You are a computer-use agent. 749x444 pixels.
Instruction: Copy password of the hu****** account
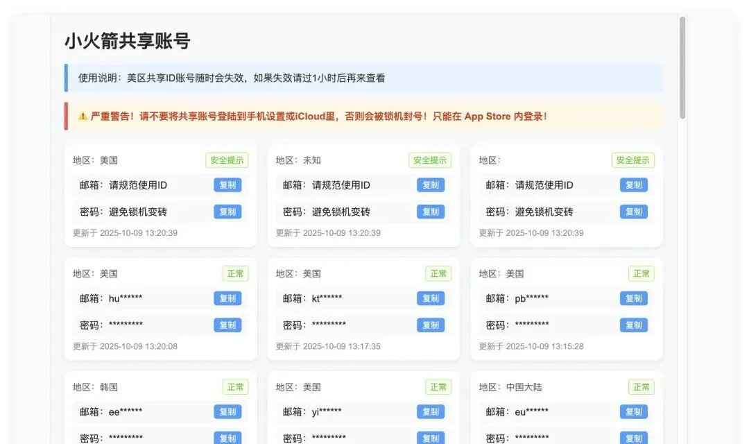[227, 325]
